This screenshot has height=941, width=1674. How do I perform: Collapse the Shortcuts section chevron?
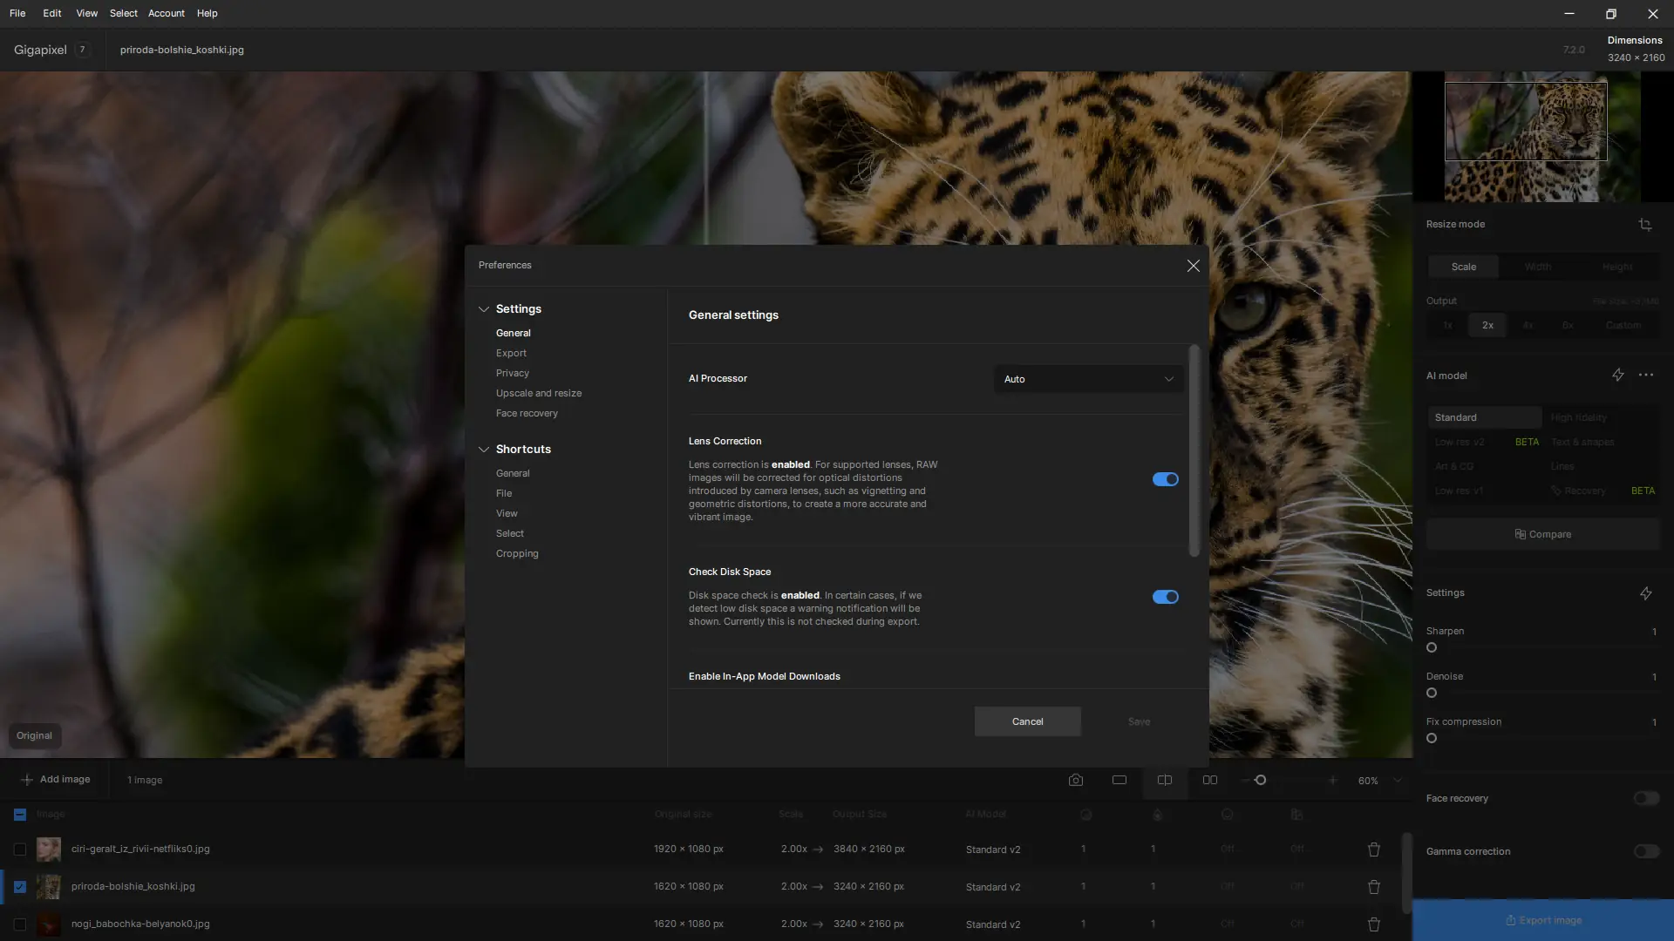(x=484, y=450)
